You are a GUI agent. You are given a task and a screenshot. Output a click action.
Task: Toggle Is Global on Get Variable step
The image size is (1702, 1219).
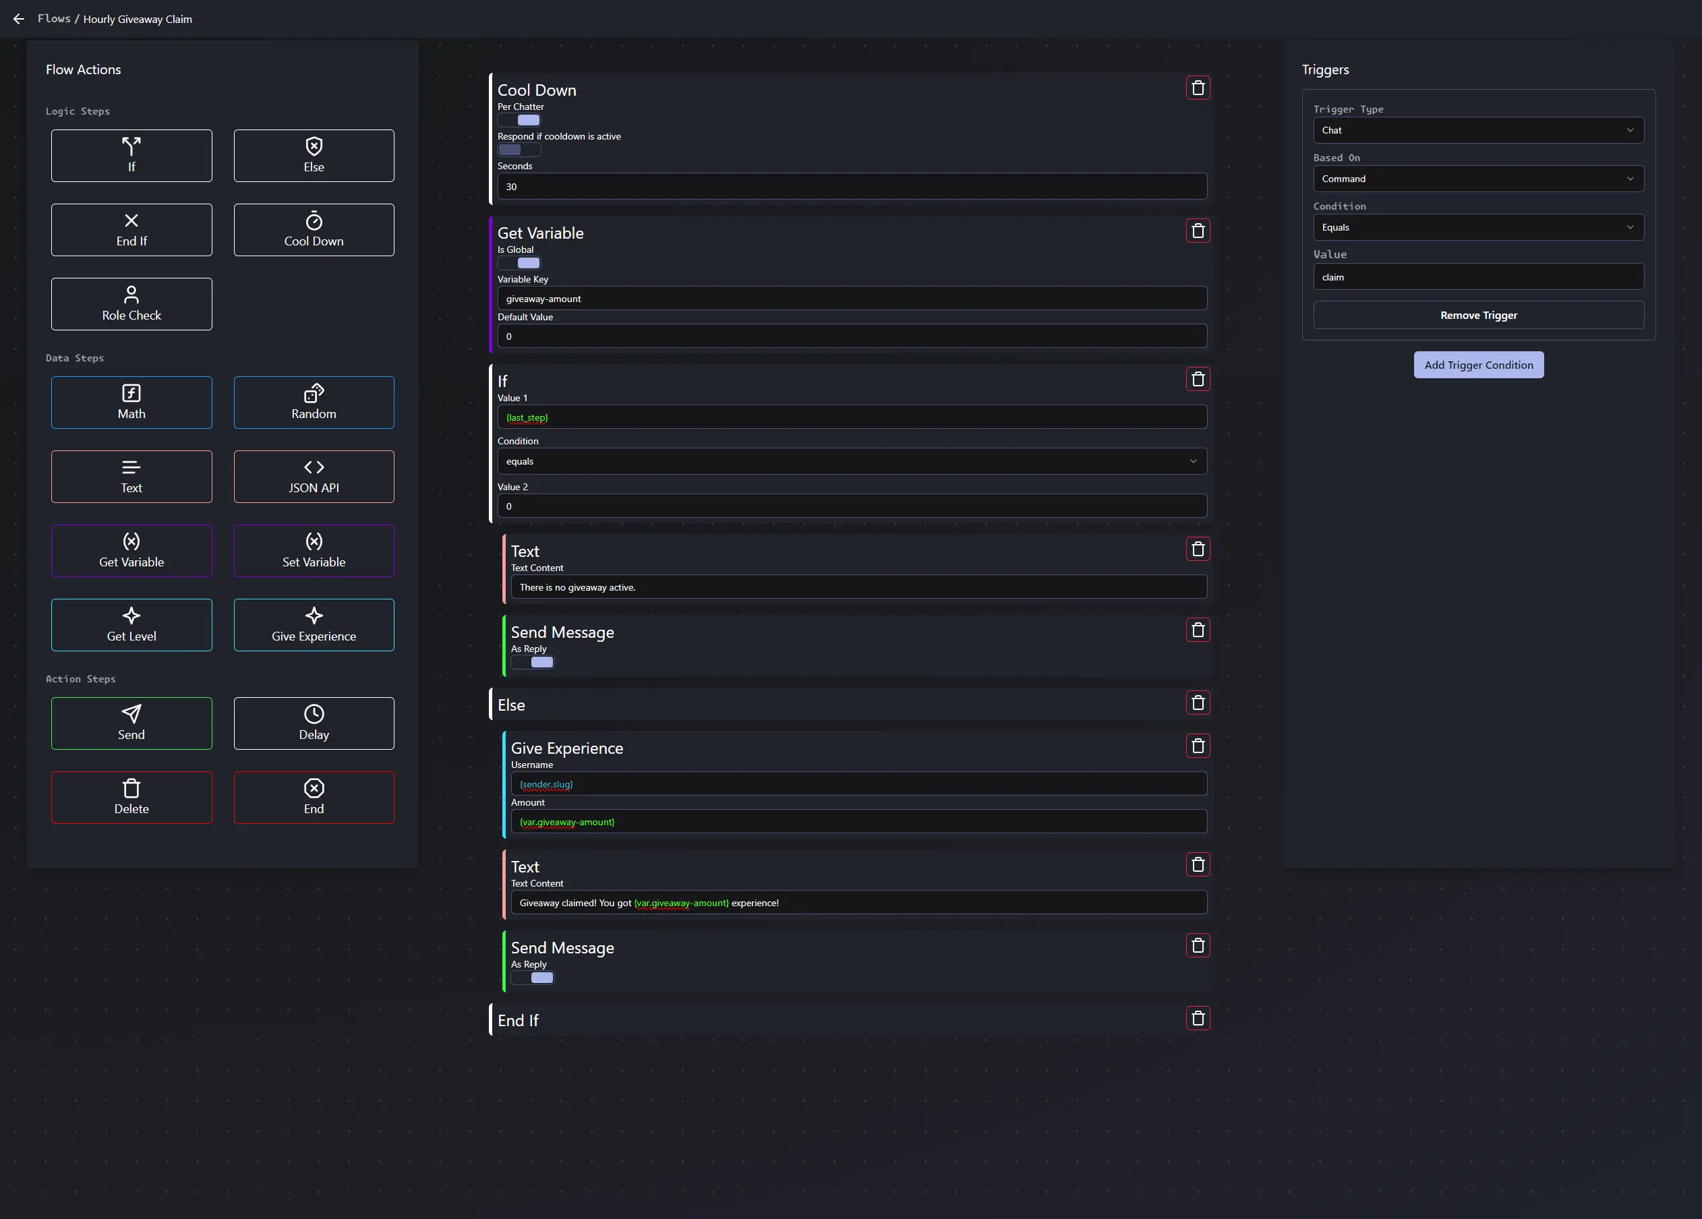click(x=519, y=262)
